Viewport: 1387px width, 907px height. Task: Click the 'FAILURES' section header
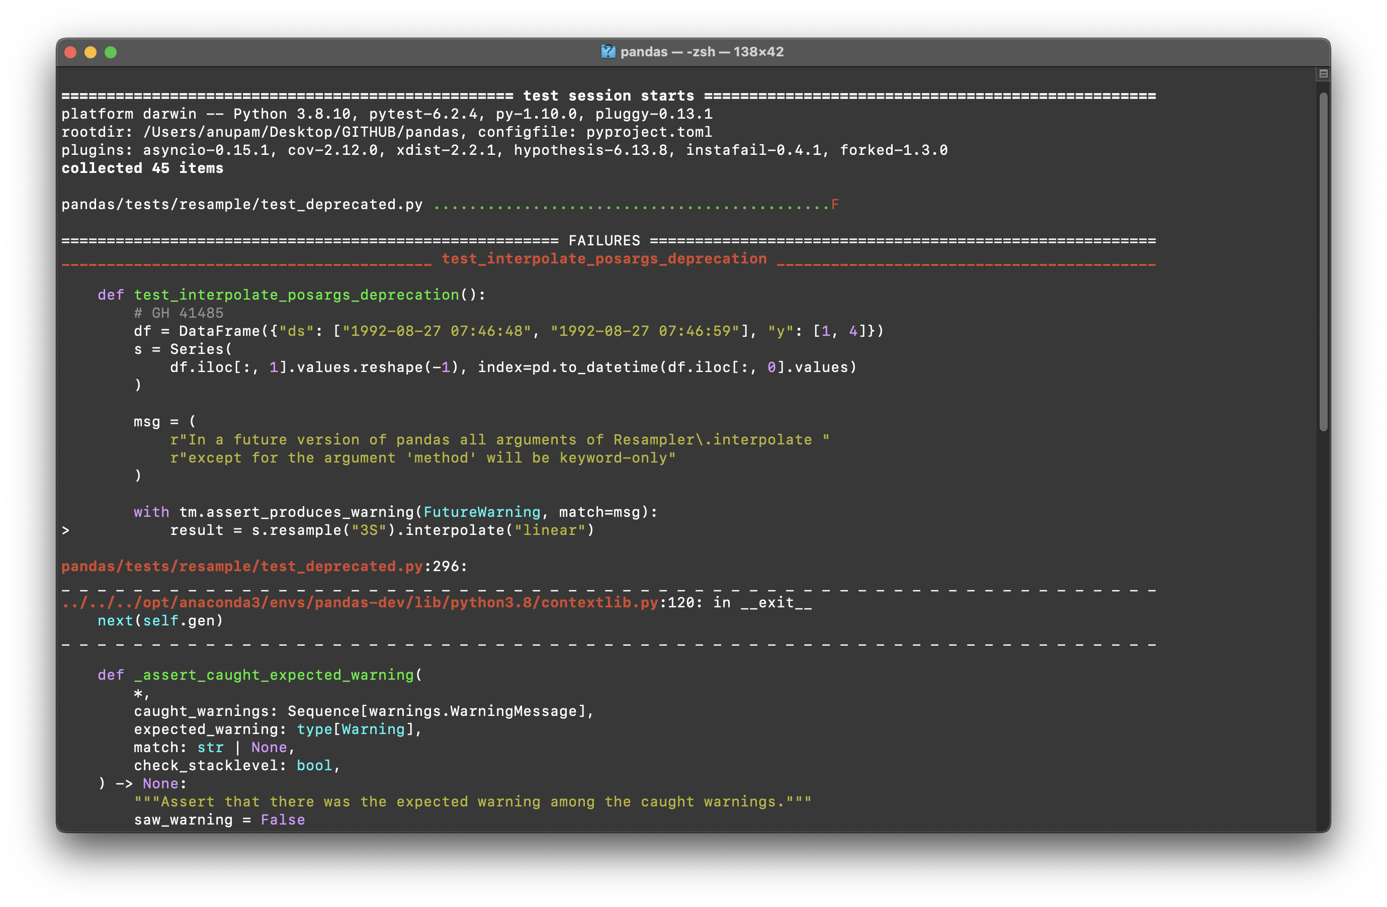coord(604,241)
